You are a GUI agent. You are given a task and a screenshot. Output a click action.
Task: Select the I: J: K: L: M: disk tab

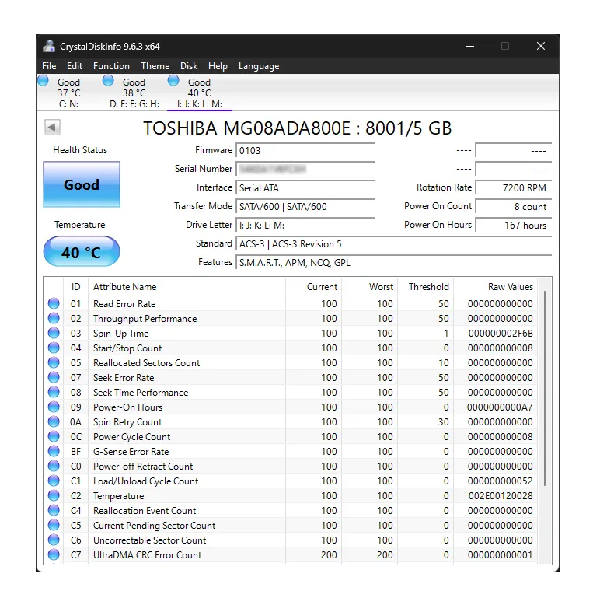pyautogui.click(x=199, y=93)
